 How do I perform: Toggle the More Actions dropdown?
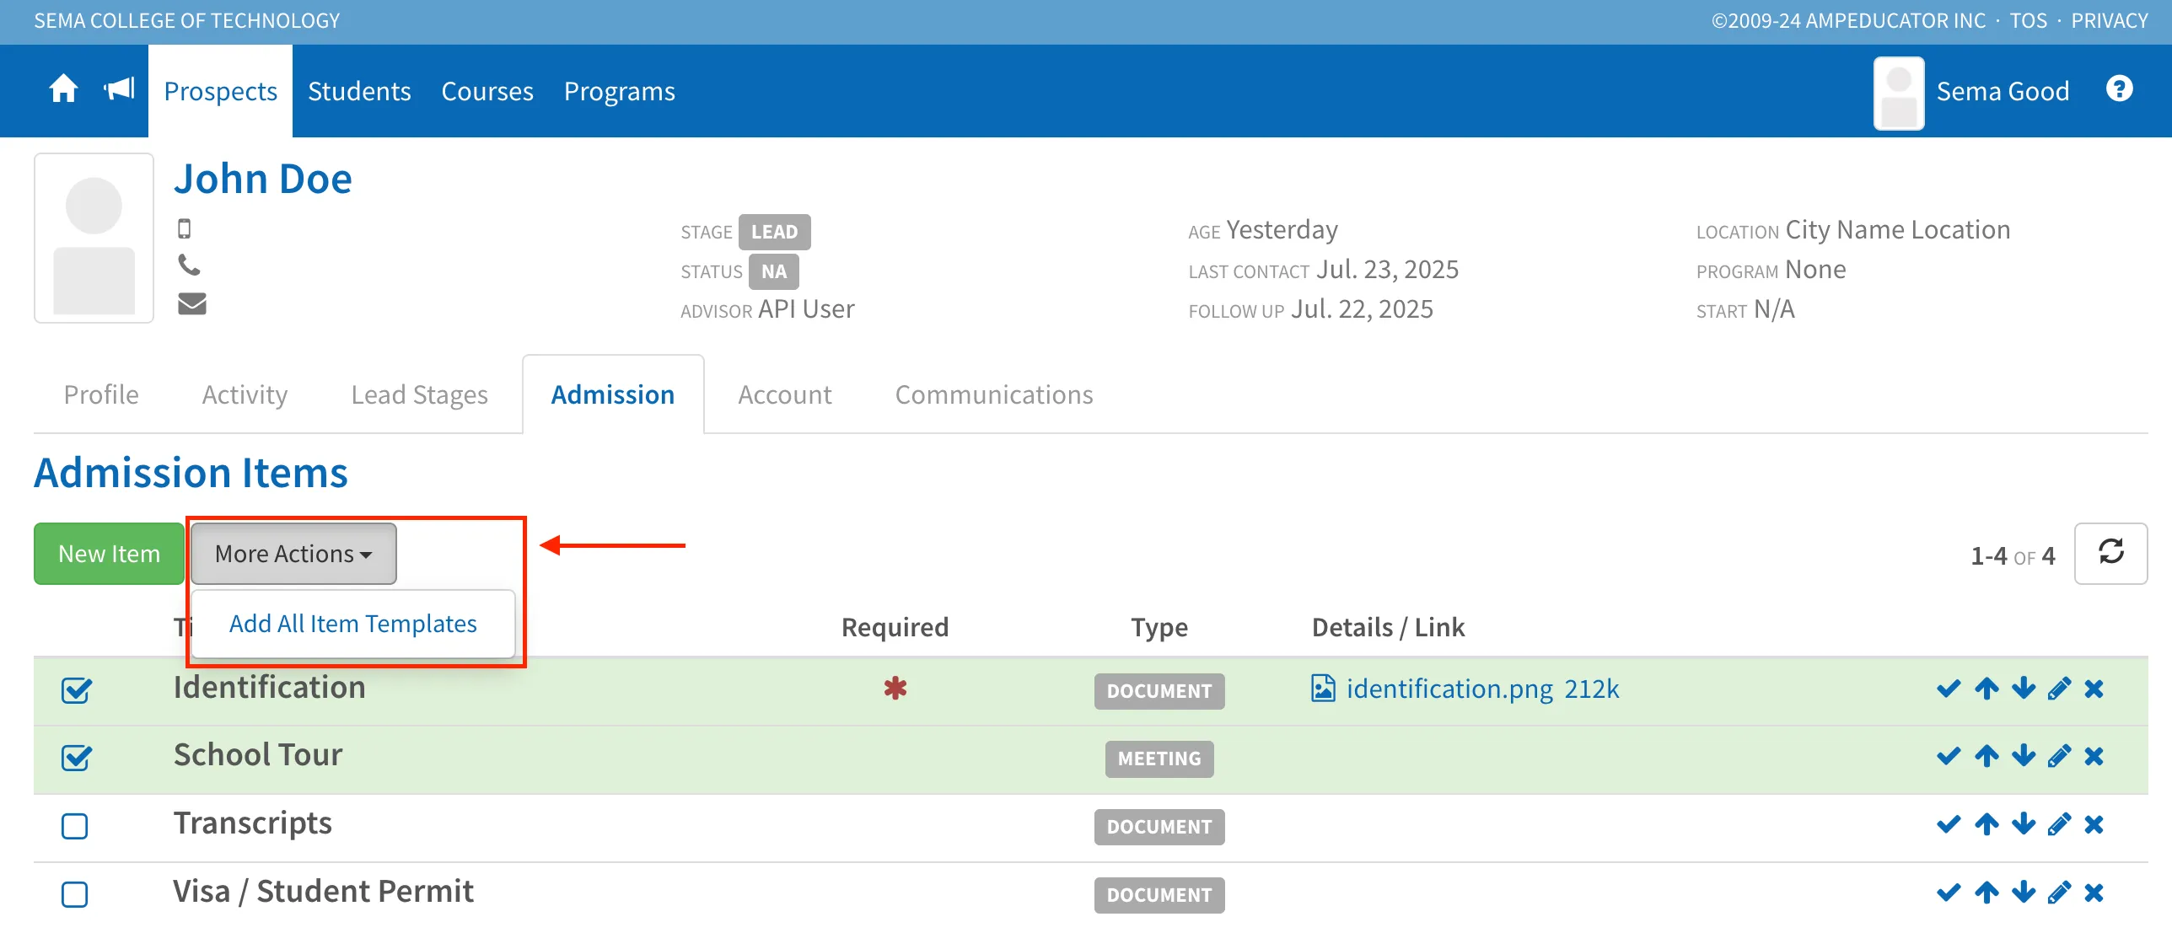[x=293, y=554]
